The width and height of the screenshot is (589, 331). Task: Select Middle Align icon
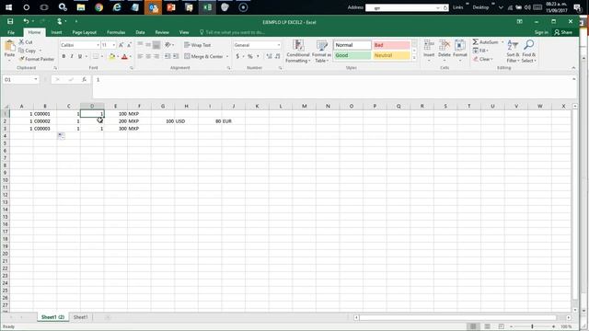148,45
